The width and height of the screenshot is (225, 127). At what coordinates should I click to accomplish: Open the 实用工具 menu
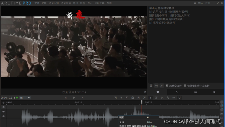(x=100, y=3)
